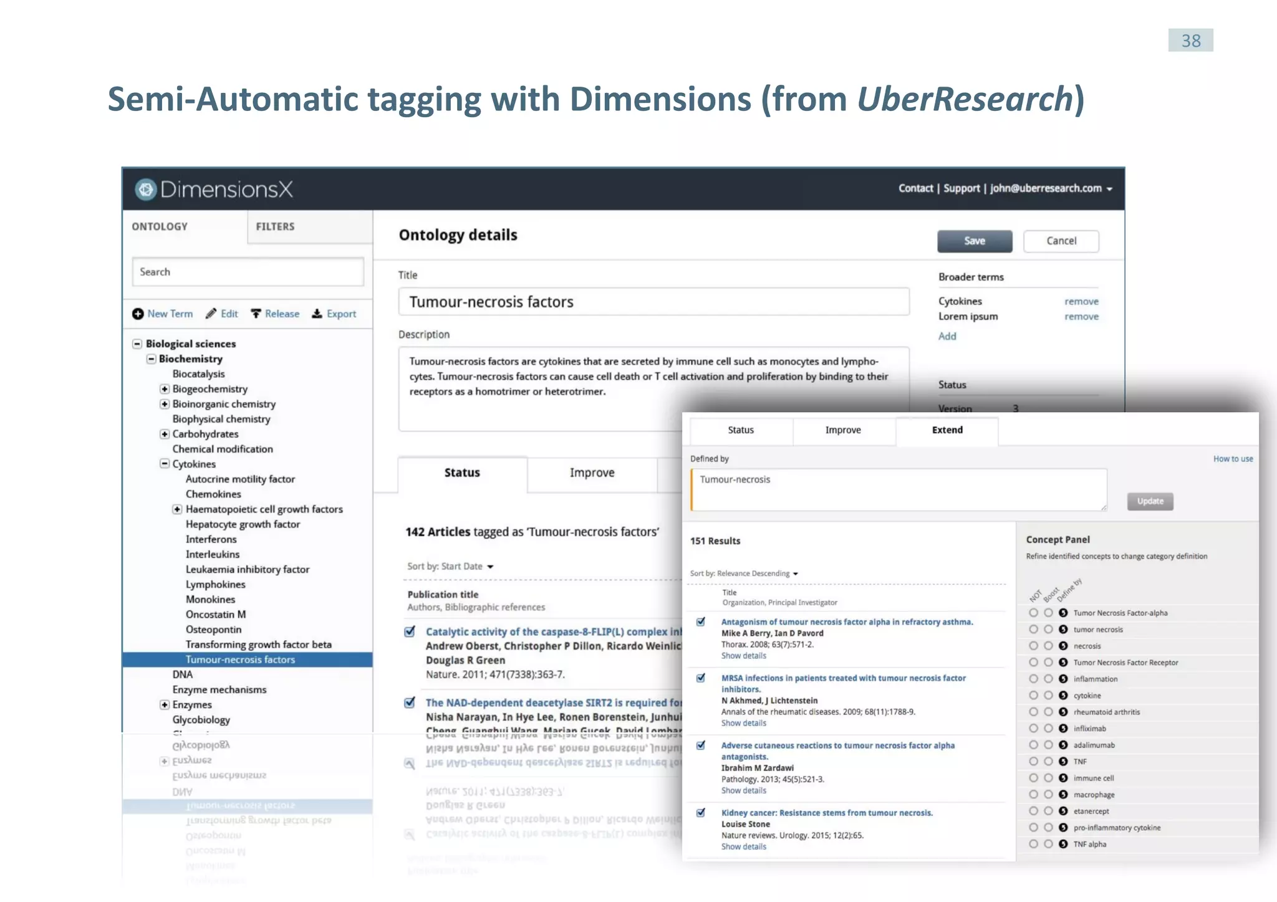Select Define by icon for cytokine
Screen dimensions: 1277x902
click(1063, 696)
